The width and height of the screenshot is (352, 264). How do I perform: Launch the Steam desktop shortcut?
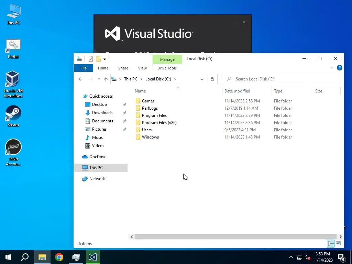[13, 116]
